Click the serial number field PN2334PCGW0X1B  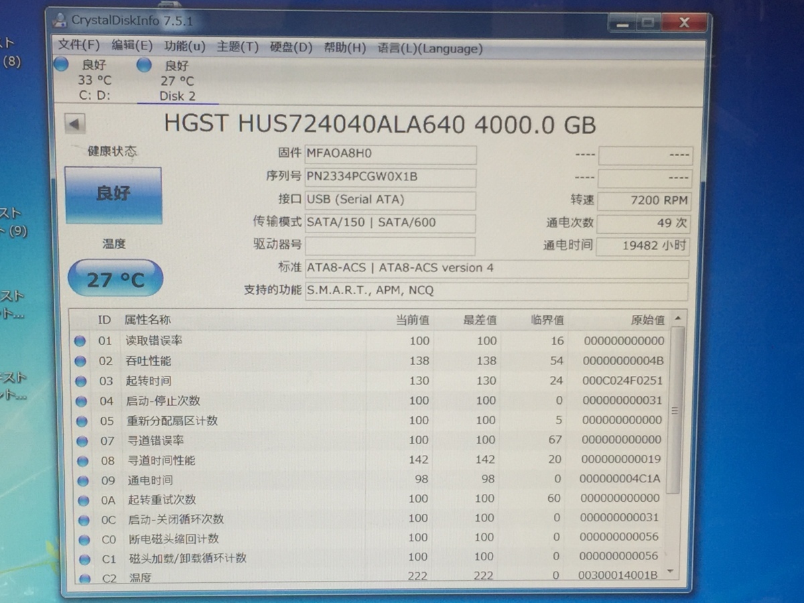click(x=391, y=178)
